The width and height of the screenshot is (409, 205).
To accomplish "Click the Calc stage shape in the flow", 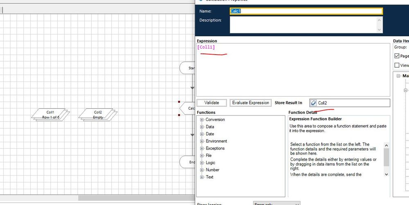I will [x=187, y=108].
